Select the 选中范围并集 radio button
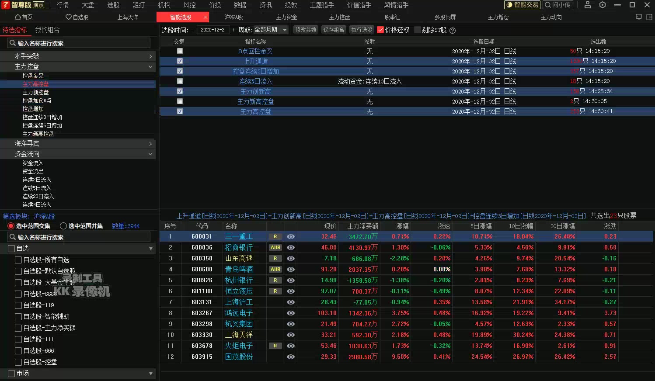The height and width of the screenshot is (381, 655). click(63, 226)
